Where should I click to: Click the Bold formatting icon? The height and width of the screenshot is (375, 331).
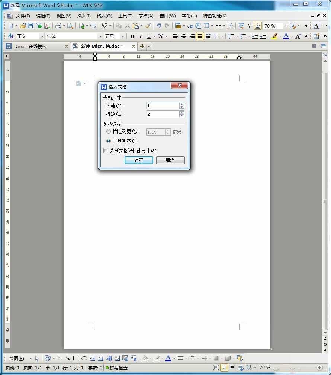point(132,36)
